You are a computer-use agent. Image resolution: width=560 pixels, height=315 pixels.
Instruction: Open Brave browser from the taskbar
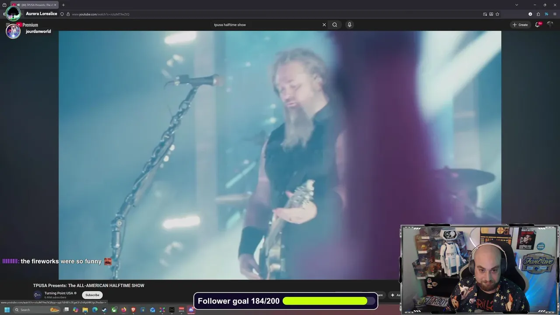point(133,310)
